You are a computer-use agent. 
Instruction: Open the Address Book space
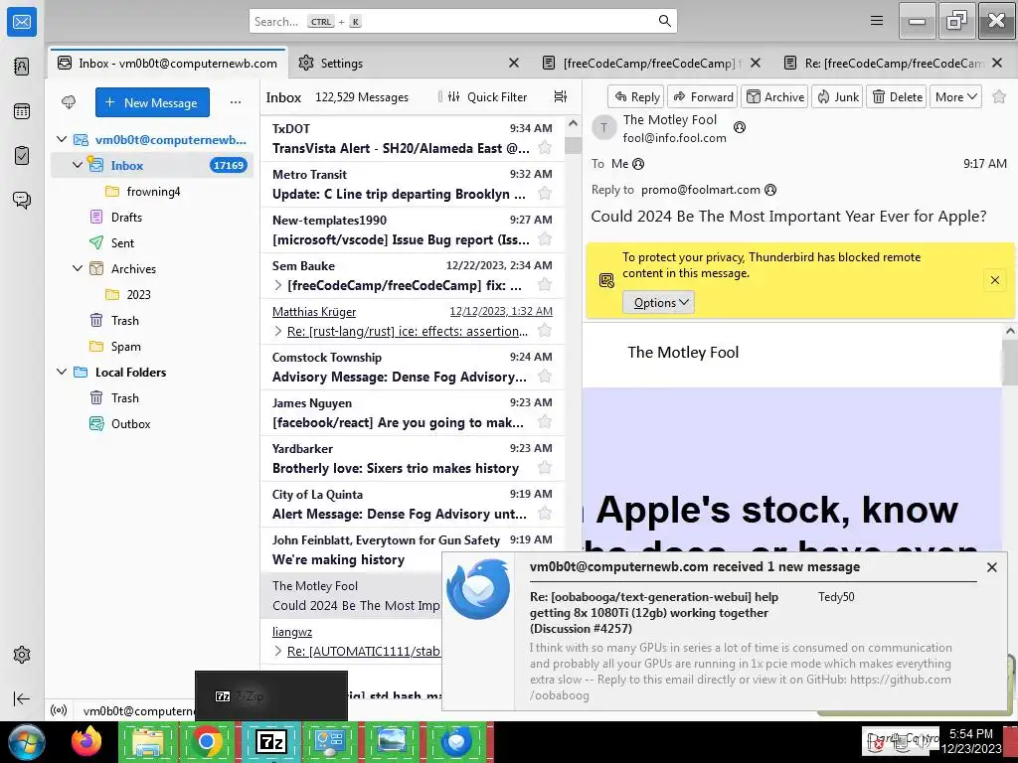tap(22, 67)
